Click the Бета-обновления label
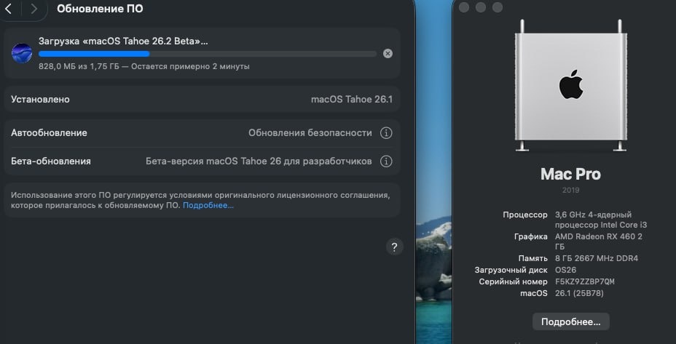Viewport: 676px width, 344px height. 51,161
